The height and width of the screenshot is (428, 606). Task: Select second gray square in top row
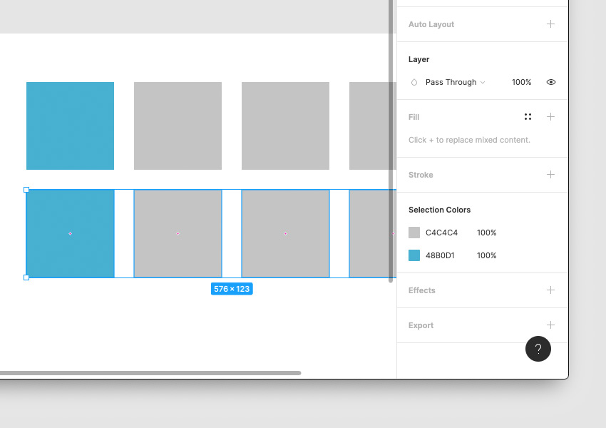[x=178, y=126]
